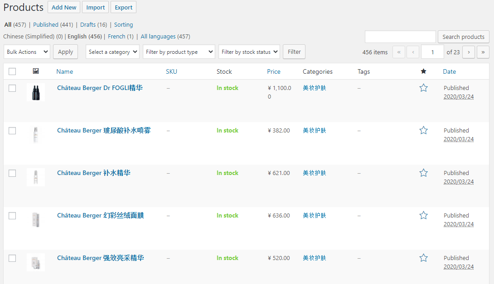
Task: Open Filter by stock status dropdown
Action: pos(249,52)
